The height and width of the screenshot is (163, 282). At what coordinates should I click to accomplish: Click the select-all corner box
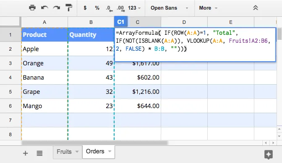(x=10, y=22)
